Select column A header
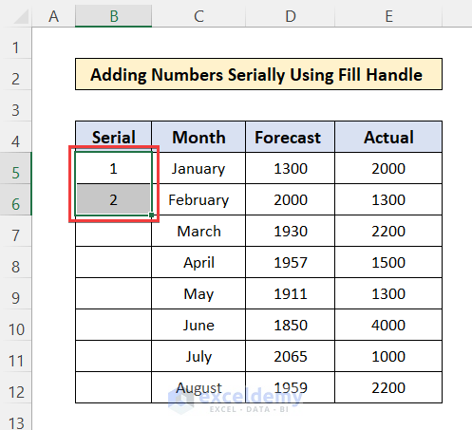This screenshot has width=472, height=430. (53, 16)
